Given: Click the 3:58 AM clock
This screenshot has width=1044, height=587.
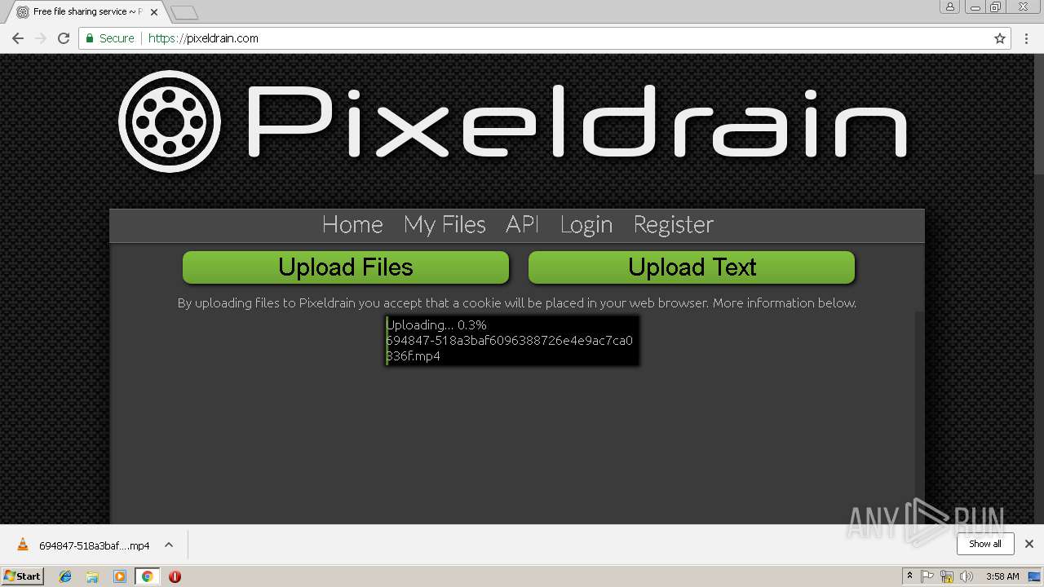Looking at the screenshot, I should pyautogui.click(x=1002, y=576).
